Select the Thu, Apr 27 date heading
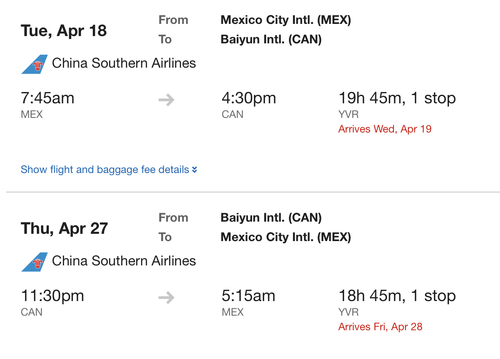Image resolution: width=500 pixels, height=359 pixels. coord(64,228)
